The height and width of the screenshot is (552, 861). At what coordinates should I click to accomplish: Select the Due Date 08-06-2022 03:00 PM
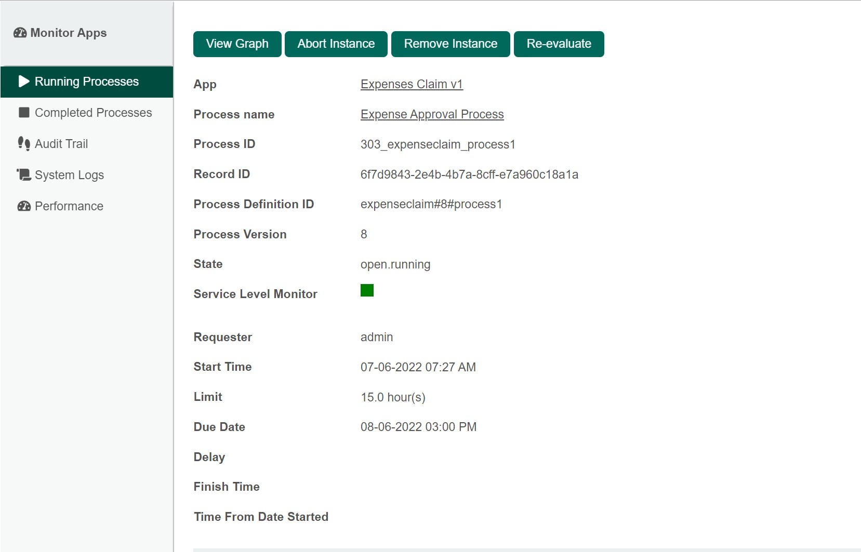click(418, 427)
